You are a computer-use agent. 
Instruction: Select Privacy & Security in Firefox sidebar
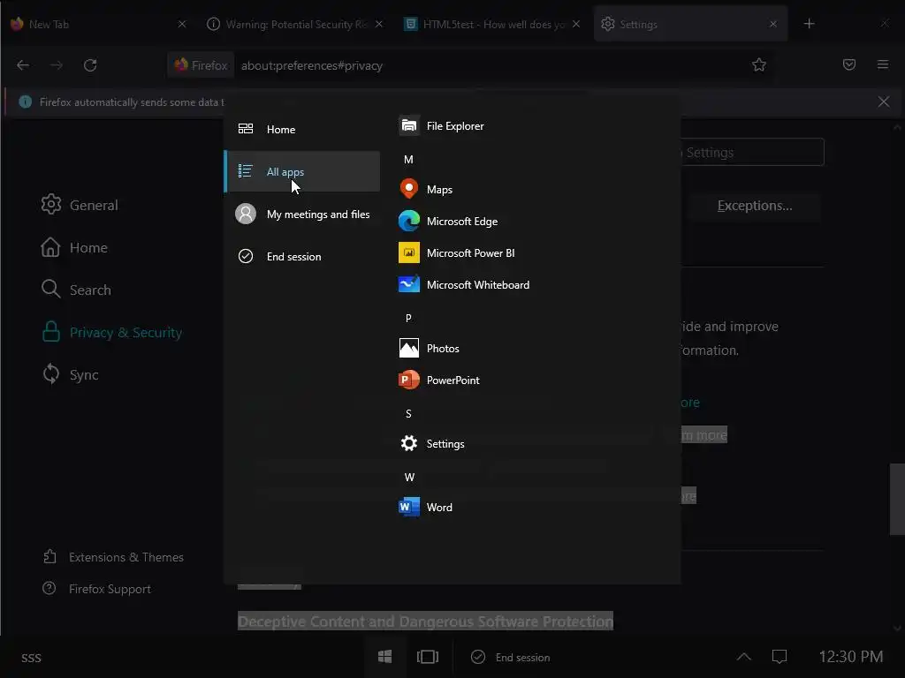[x=112, y=332]
